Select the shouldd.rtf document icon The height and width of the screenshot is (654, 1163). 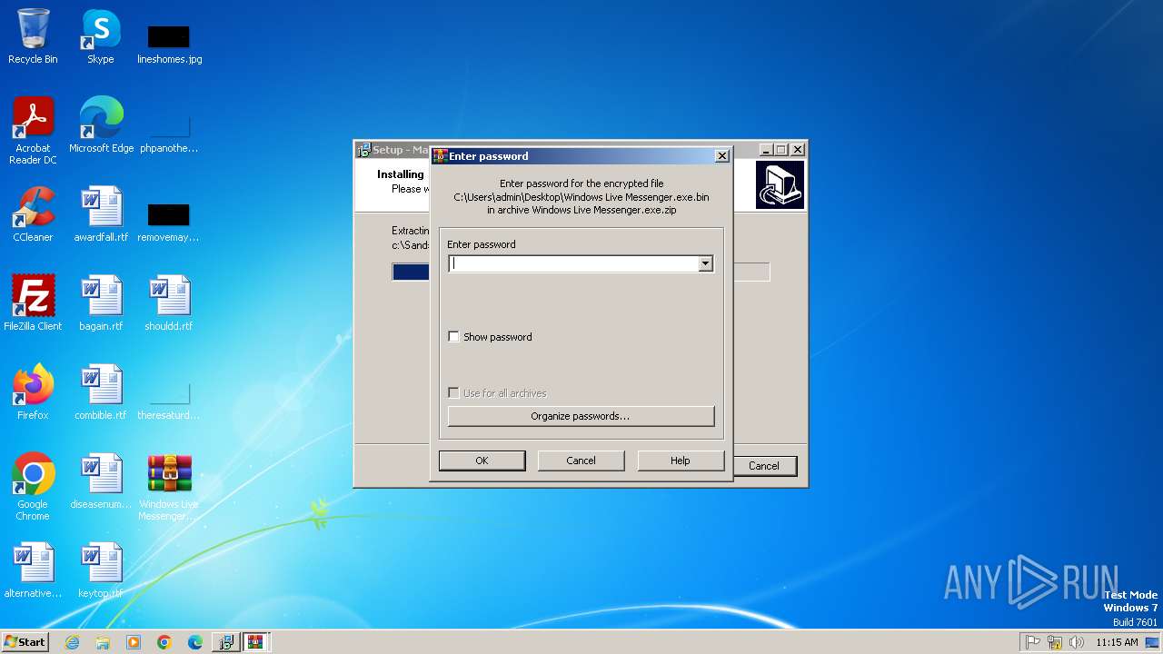point(169,303)
